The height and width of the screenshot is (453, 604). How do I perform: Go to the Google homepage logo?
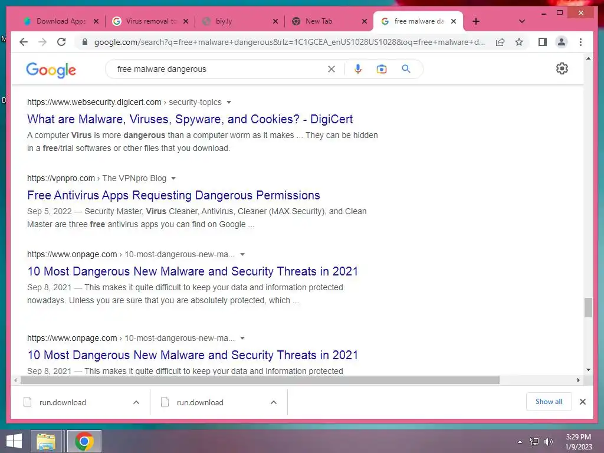tap(51, 70)
